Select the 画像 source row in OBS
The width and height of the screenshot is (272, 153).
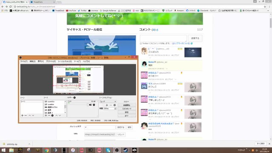[x=55, y=110]
